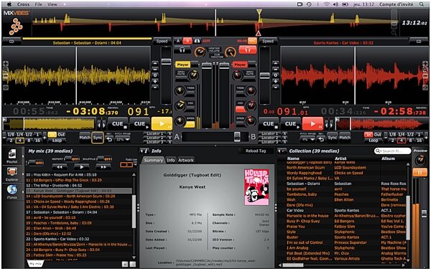Start deck A with yellow play button
This screenshot has height=269, width=431.
click(x=162, y=124)
